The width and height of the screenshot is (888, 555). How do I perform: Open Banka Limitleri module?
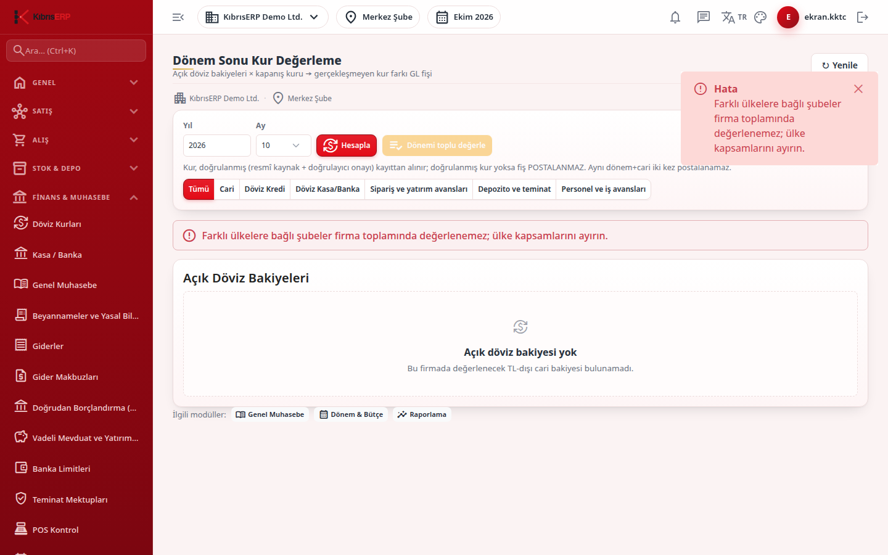pyautogui.click(x=76, y=469)
